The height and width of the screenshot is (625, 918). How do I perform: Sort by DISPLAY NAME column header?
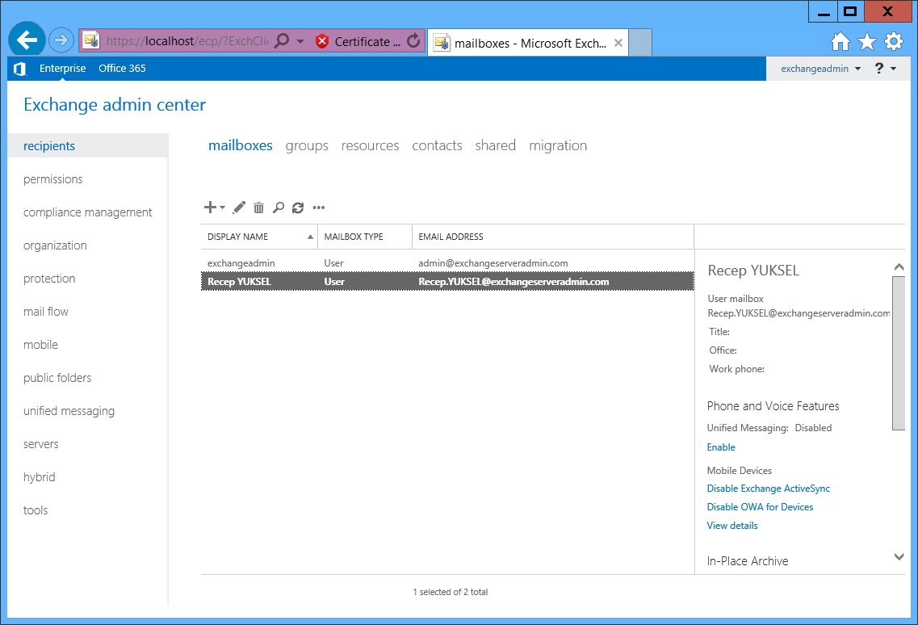259,237
